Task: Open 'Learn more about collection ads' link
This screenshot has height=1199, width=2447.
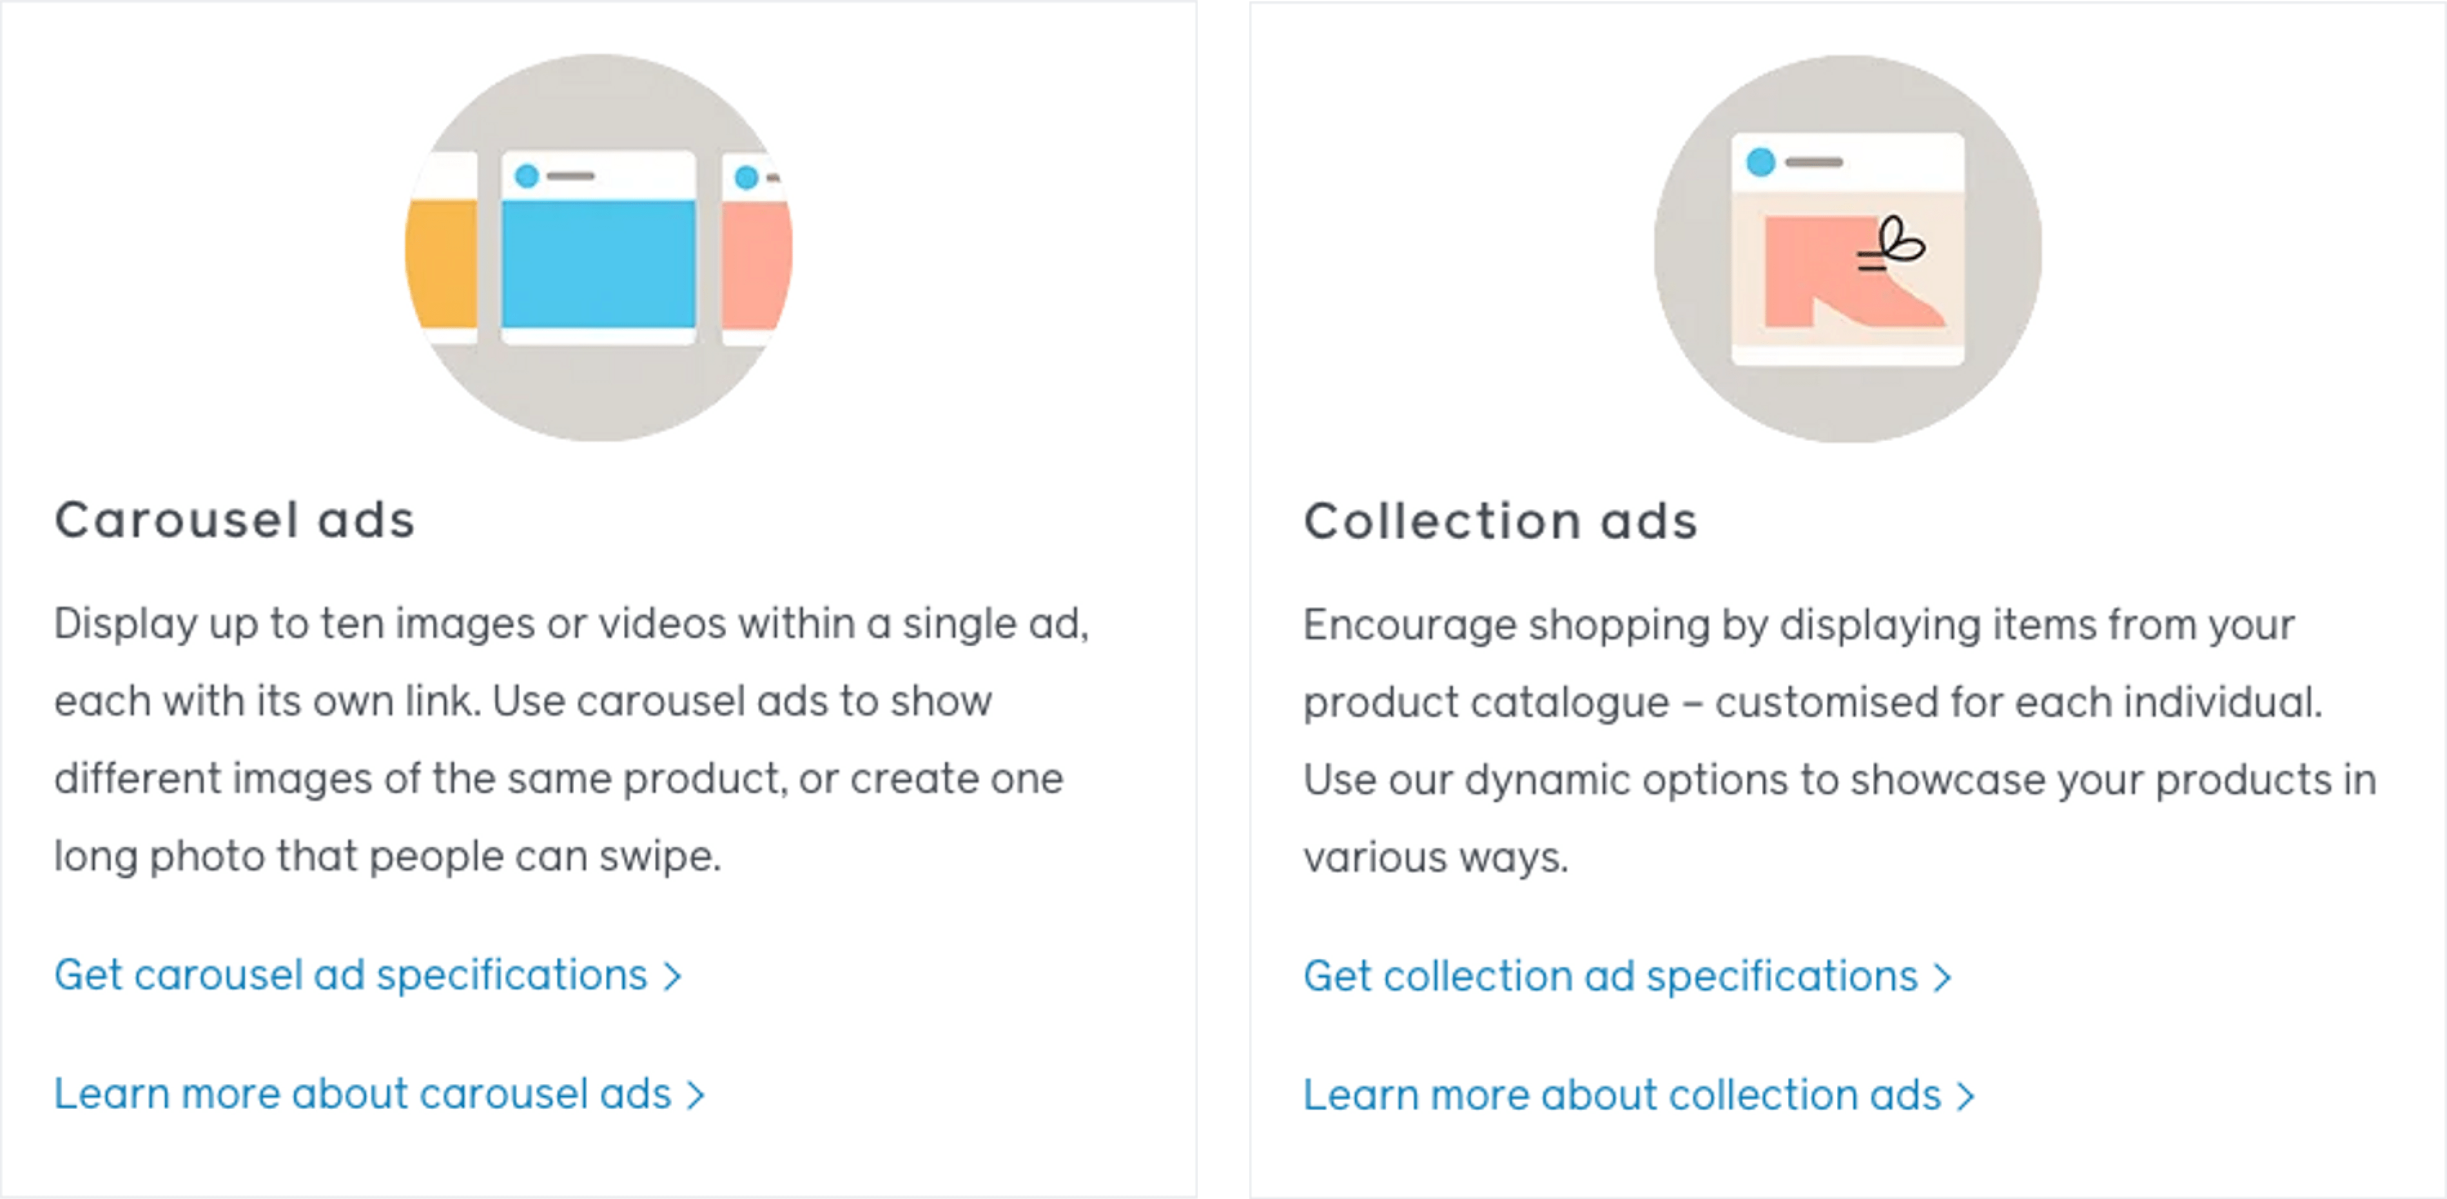Action: [1623, 1095]
